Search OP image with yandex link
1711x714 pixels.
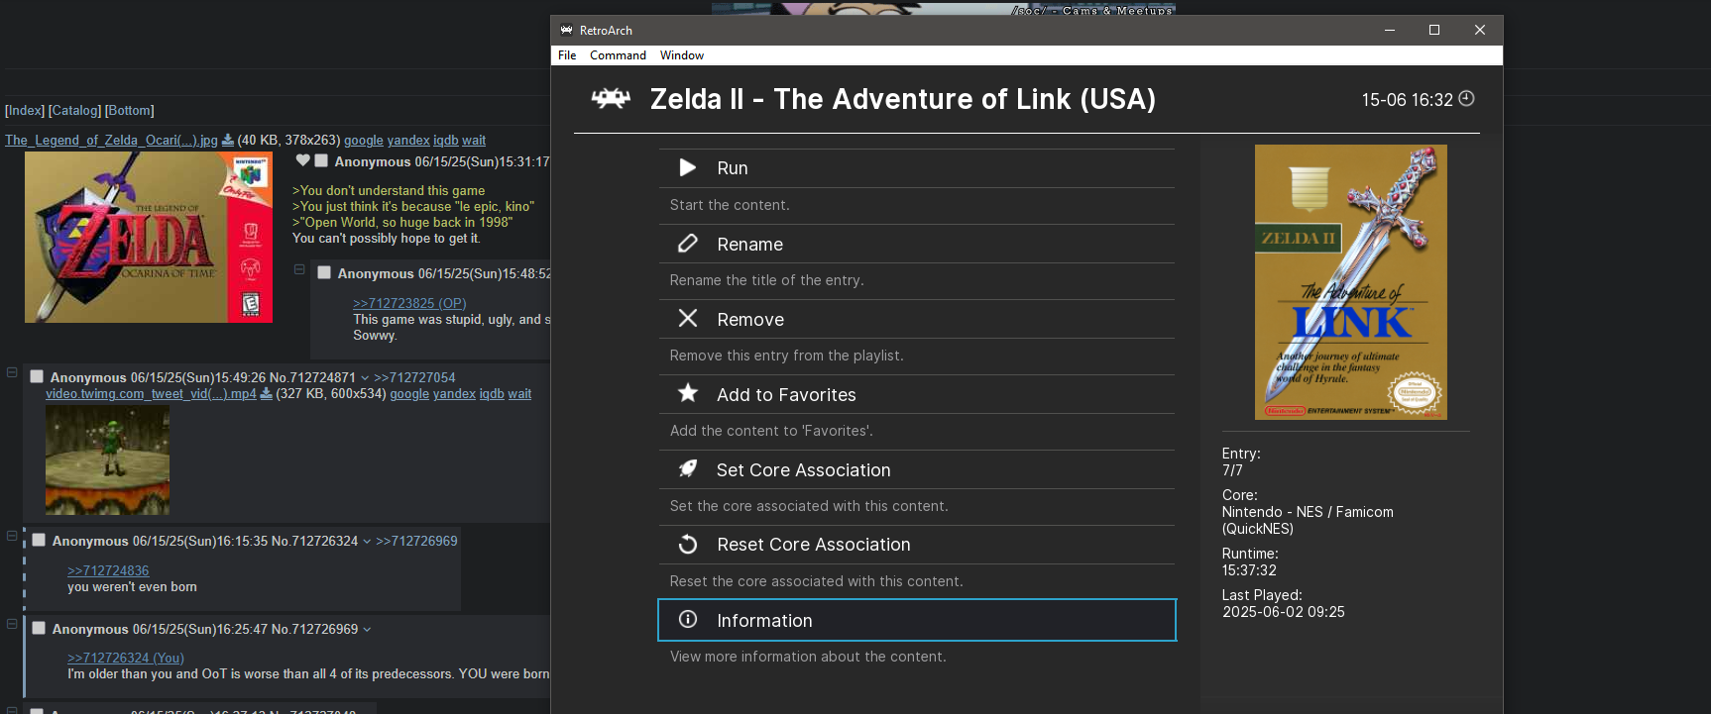click(408, 140)
